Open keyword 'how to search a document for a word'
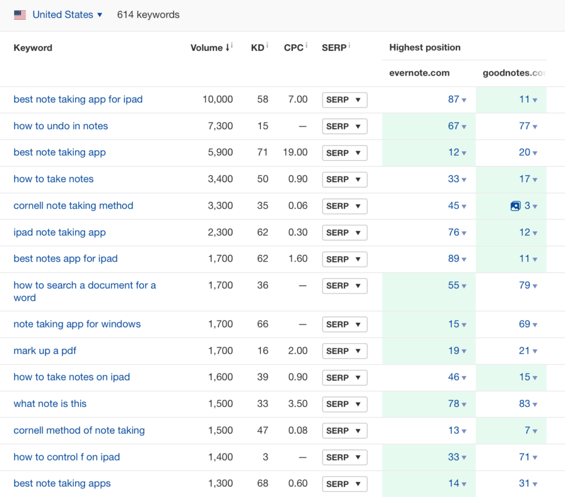The width and height of the screenshot is (565, 497). (84, 291)
